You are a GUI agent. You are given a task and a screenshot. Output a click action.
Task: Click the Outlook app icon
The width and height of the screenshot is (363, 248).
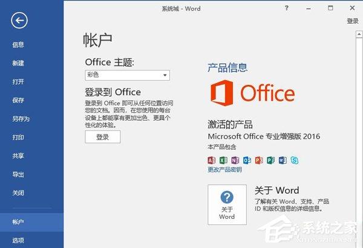pos(247,160)
